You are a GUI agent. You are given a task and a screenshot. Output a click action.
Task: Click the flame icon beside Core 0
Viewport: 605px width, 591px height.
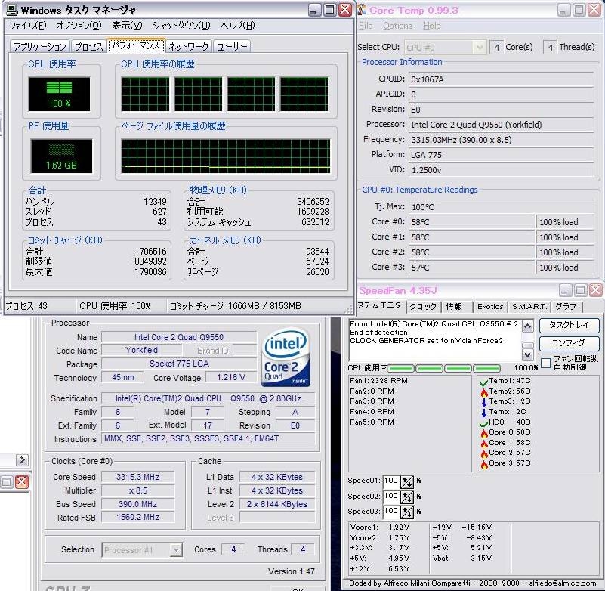[483, 432]
